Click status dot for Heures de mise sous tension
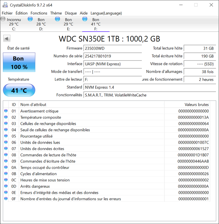 6,180
